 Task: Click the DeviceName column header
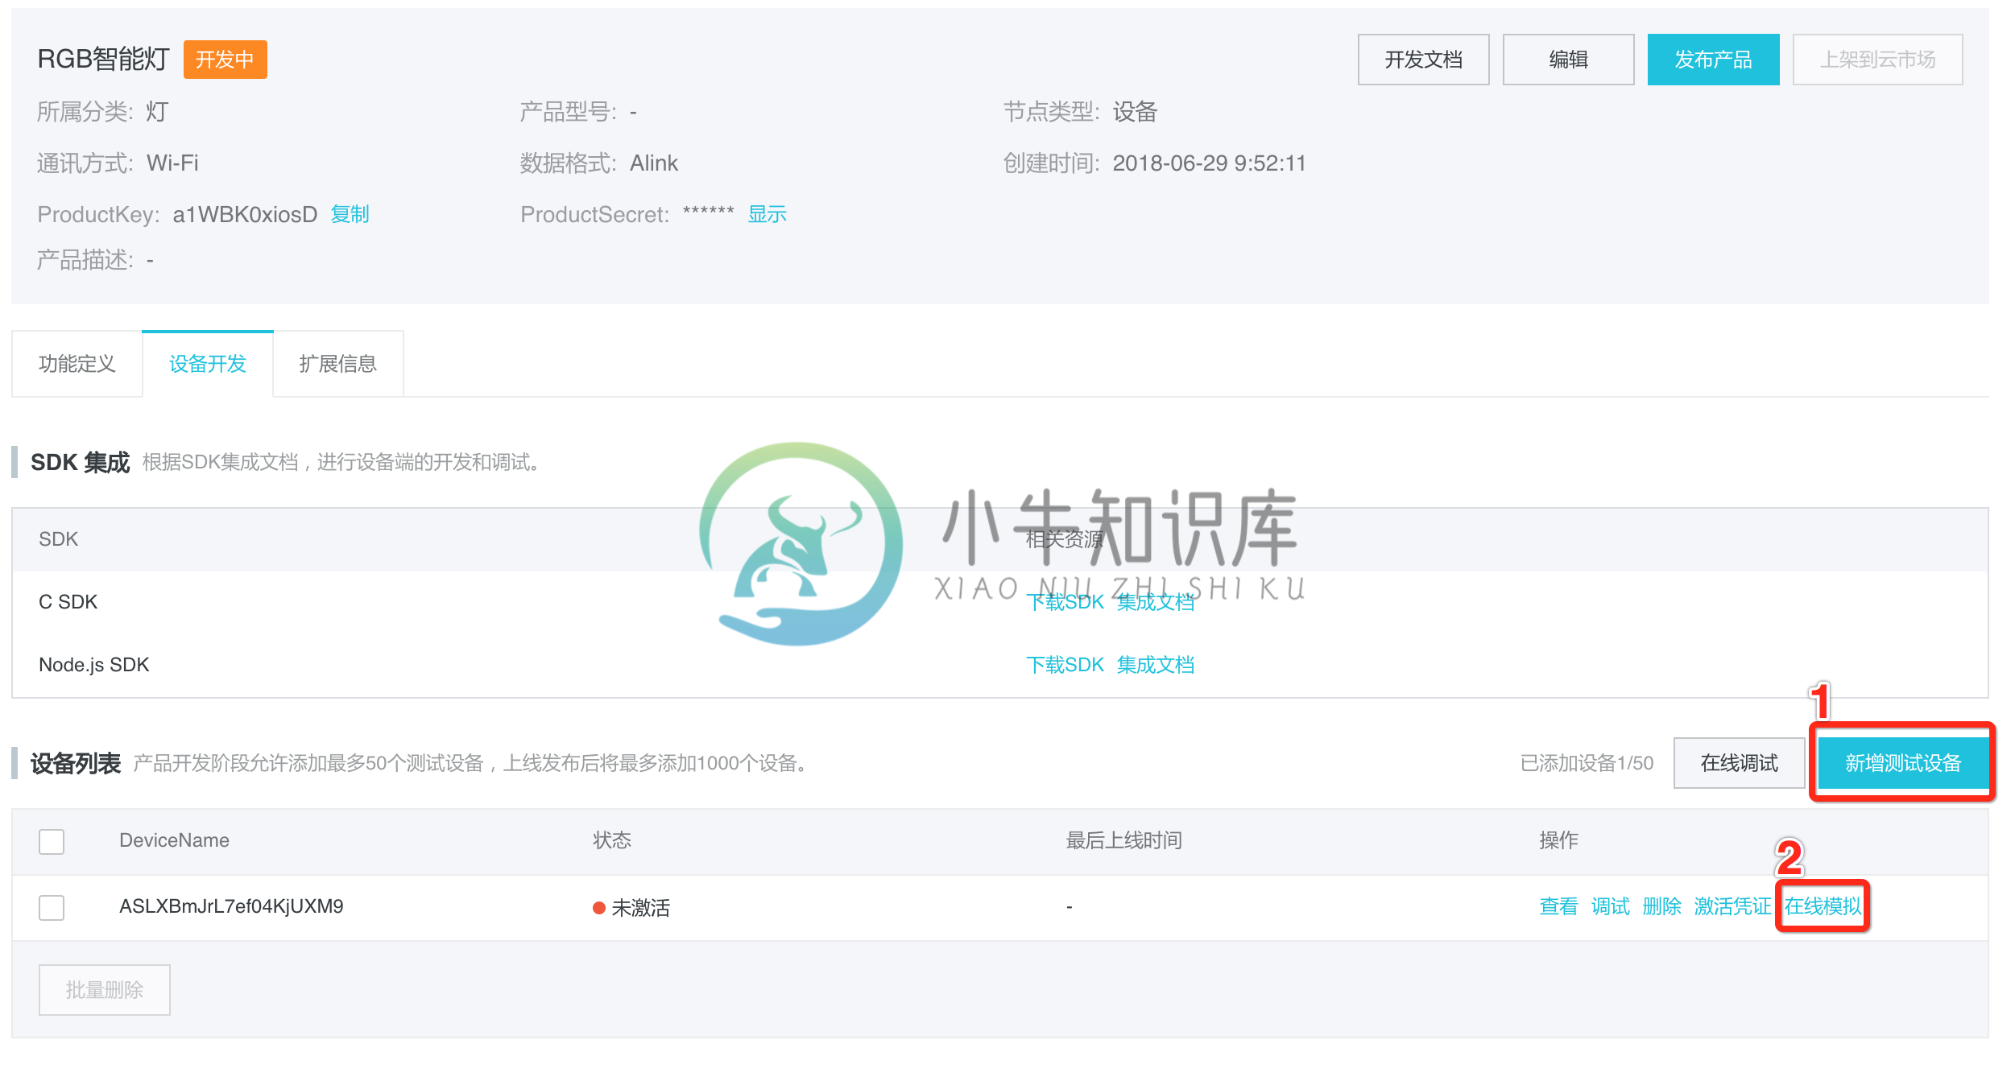(174, 840)
